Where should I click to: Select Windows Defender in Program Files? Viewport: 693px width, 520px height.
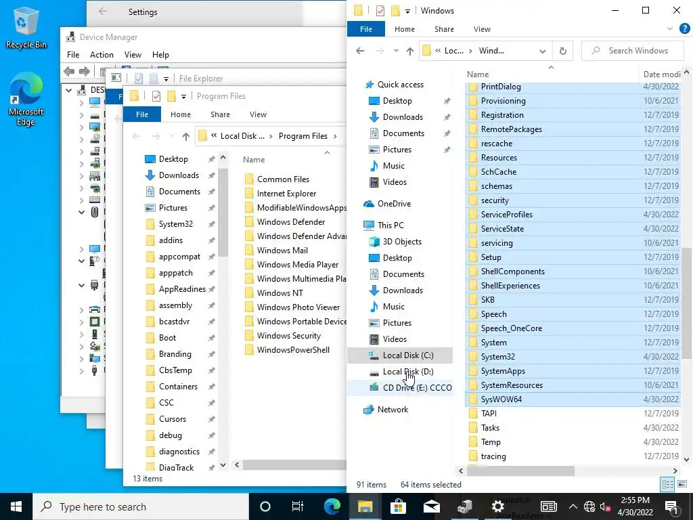[x=290, y=222]
